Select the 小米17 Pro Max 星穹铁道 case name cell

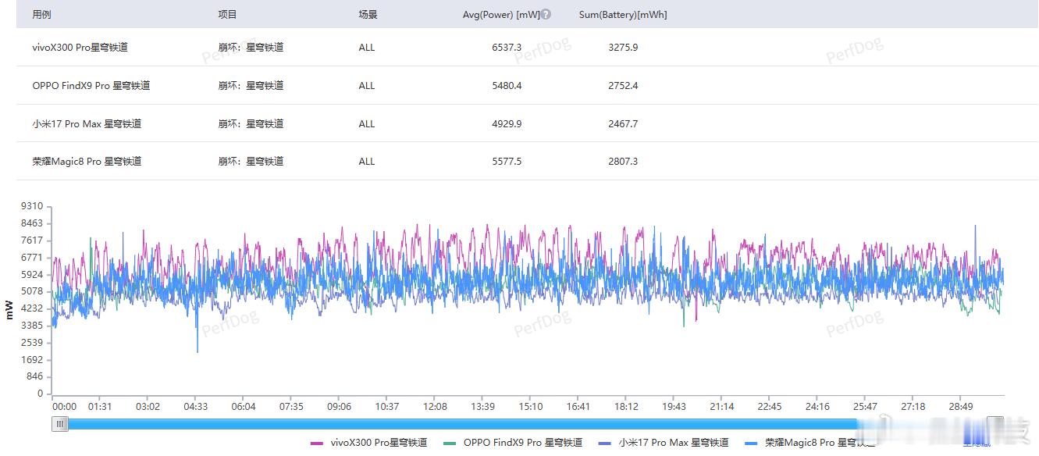pyautogui.click(x=87, y=123)
